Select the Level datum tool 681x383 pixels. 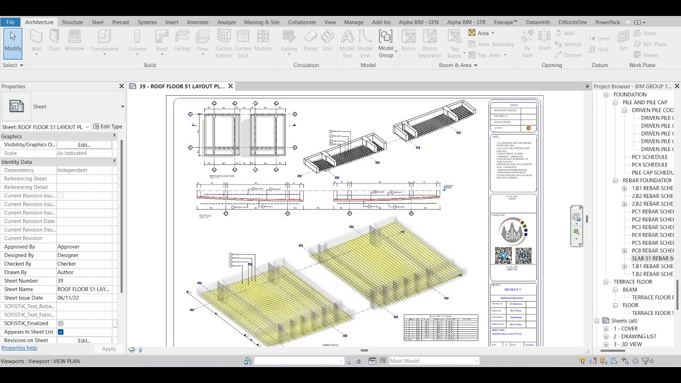coord(599,38)
